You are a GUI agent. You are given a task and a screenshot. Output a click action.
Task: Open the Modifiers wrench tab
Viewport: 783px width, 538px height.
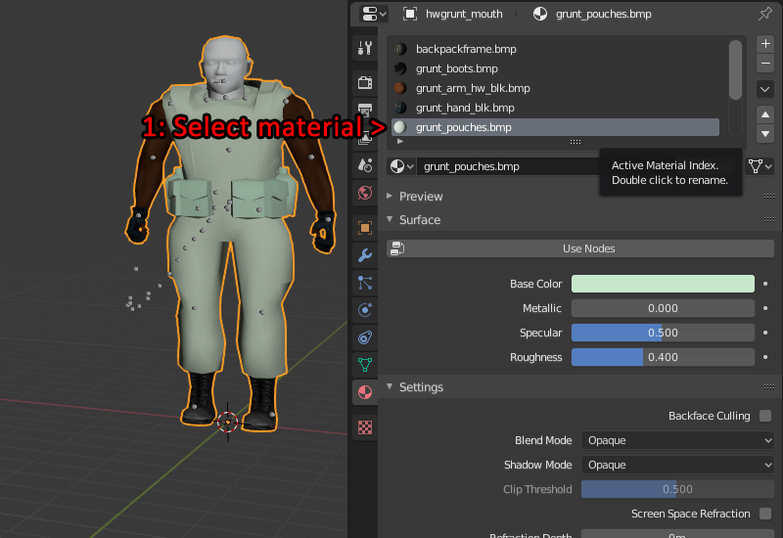[365, 255]
